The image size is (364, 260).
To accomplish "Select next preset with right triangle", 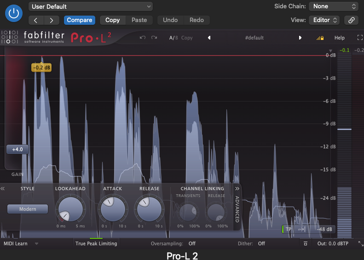I will click(x=300, y=38).
